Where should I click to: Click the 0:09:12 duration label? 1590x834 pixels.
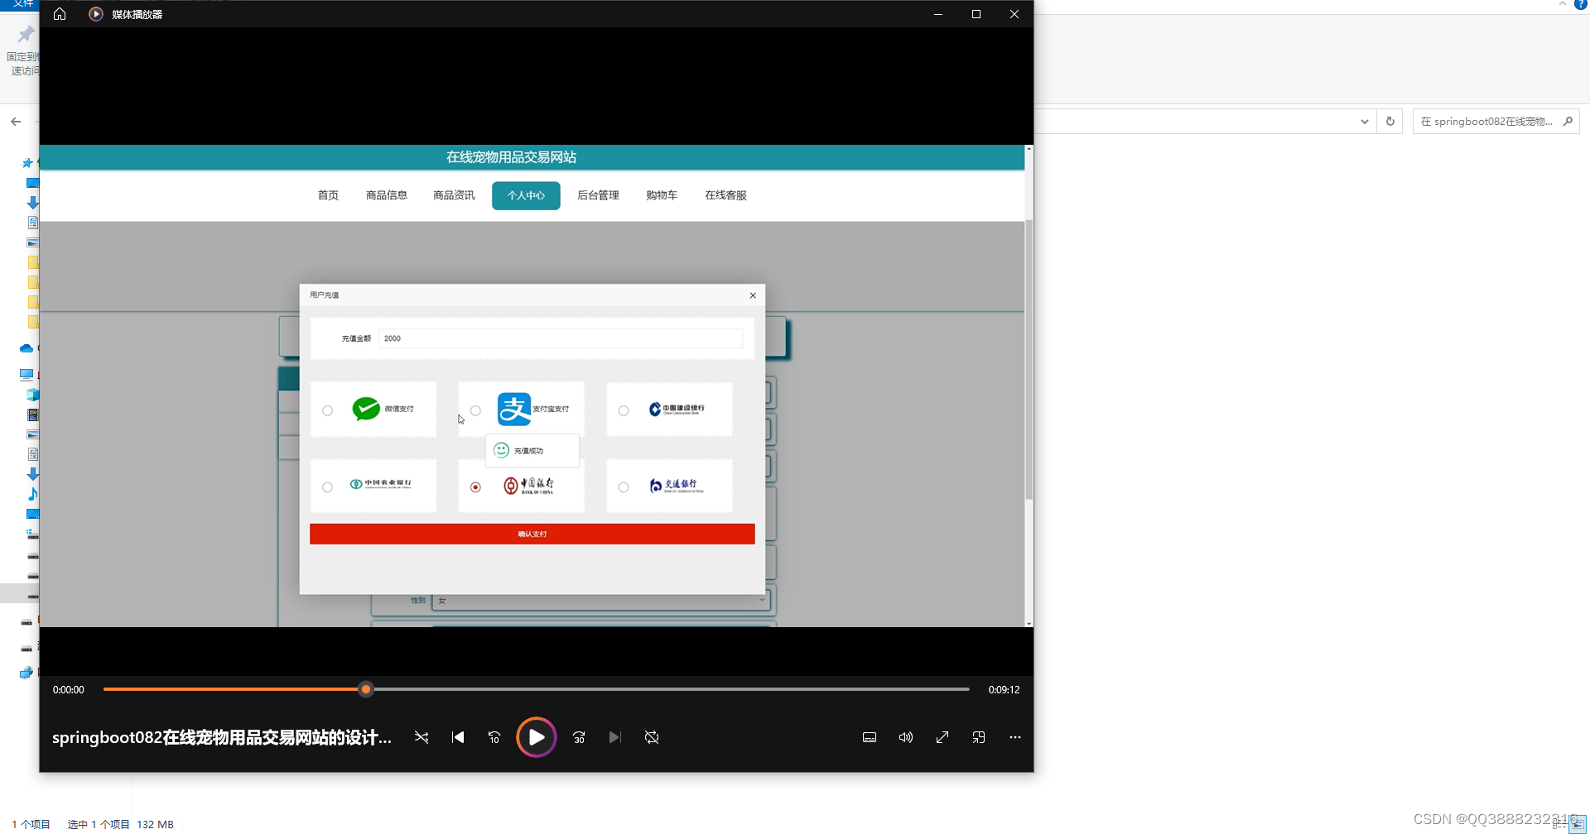click(x=1004, y=690)
